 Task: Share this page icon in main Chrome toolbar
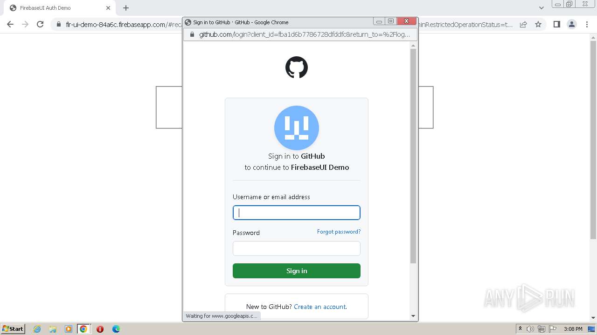(x=523, y=24)
